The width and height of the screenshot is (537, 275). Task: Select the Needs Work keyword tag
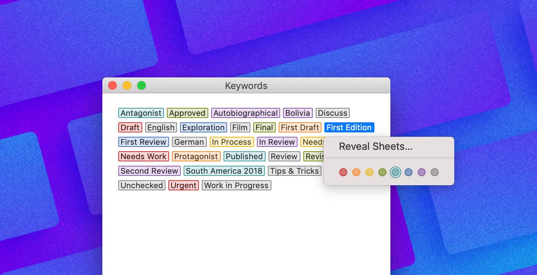point(144,156)
